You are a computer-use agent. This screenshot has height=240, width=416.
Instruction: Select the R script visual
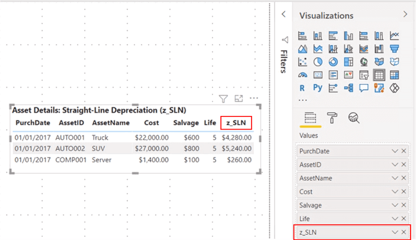pos(302,88)
